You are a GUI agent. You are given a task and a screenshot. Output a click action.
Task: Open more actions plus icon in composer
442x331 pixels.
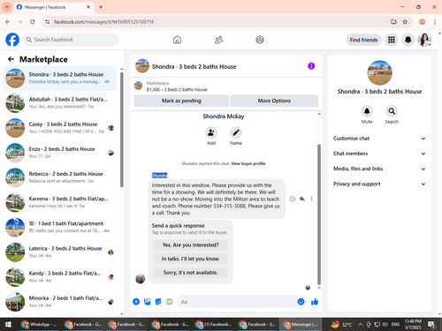136,302
